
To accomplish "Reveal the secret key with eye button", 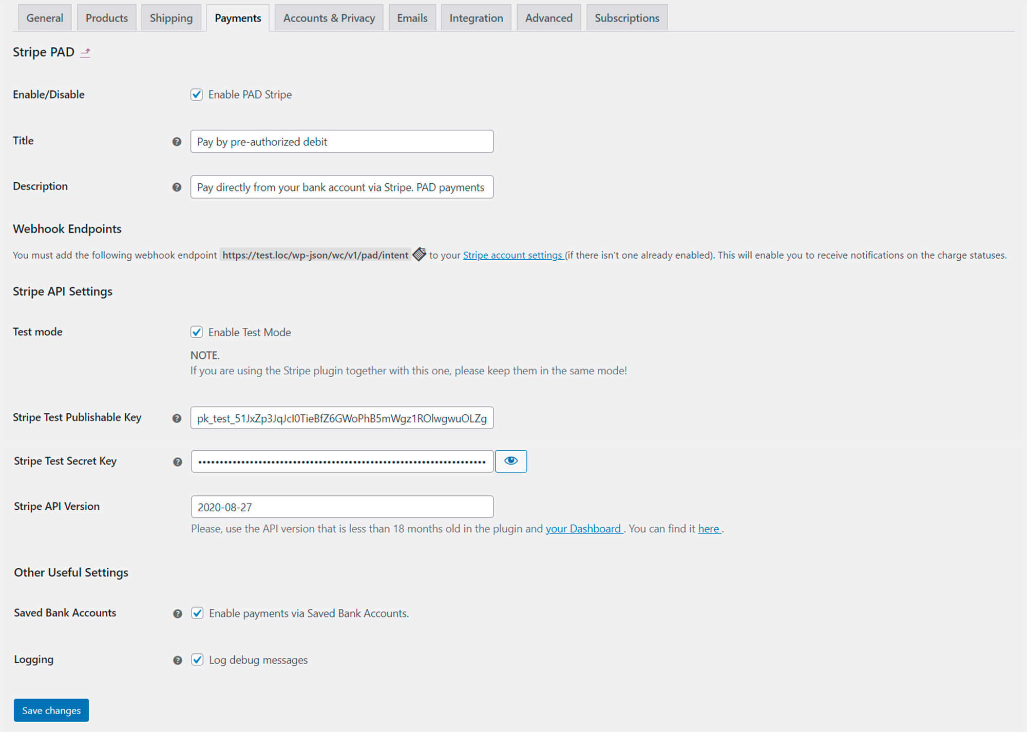I will (510, 461).
